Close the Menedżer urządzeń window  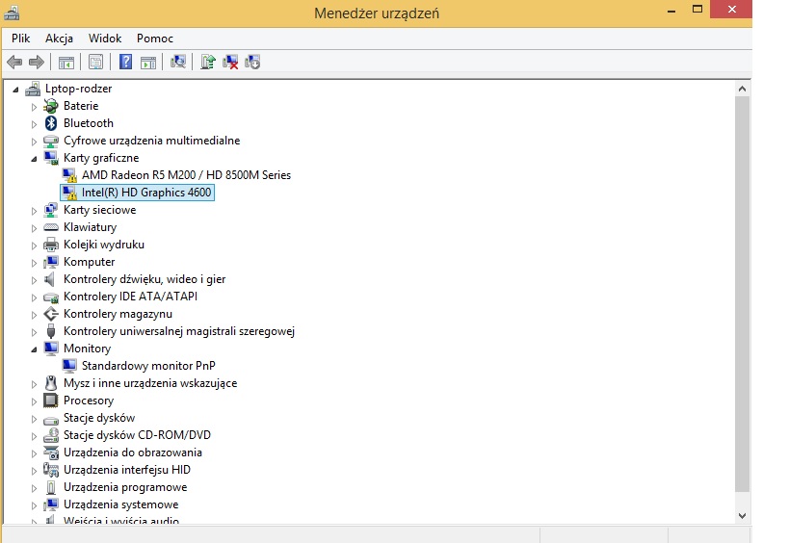[x=731, y=9]
